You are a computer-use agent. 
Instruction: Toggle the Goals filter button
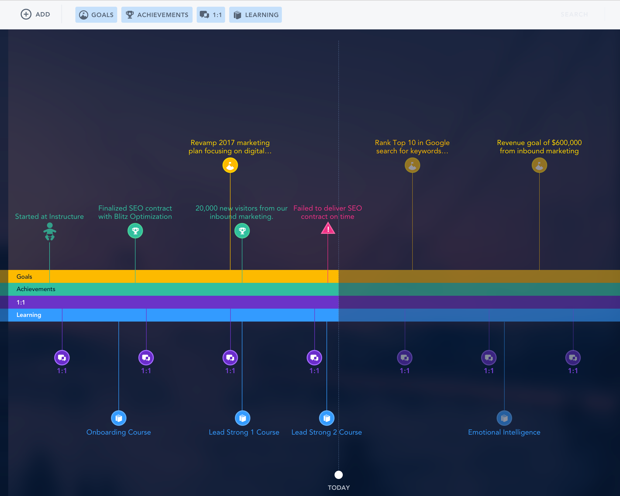click(96, 15)
